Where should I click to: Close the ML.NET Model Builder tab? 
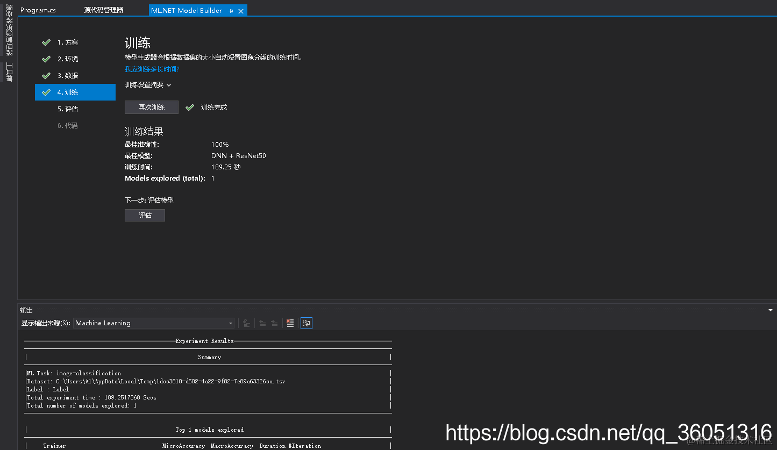pyautogui.click(x=240, y=11)
